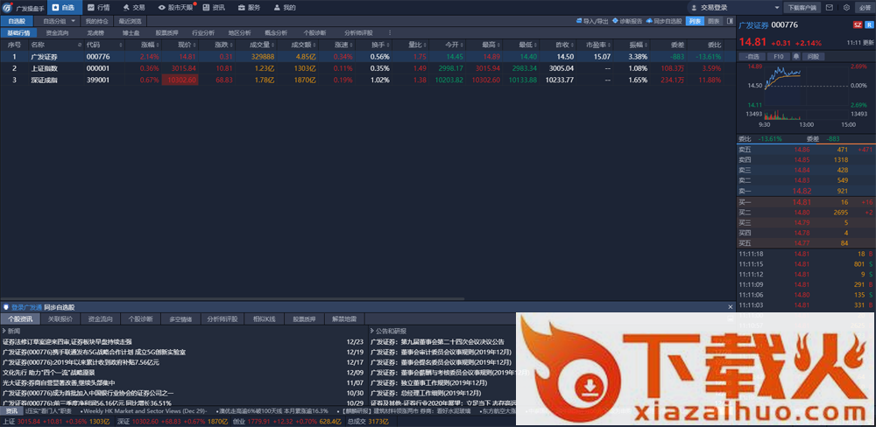Click the 必答 button

tap(864, 8)
